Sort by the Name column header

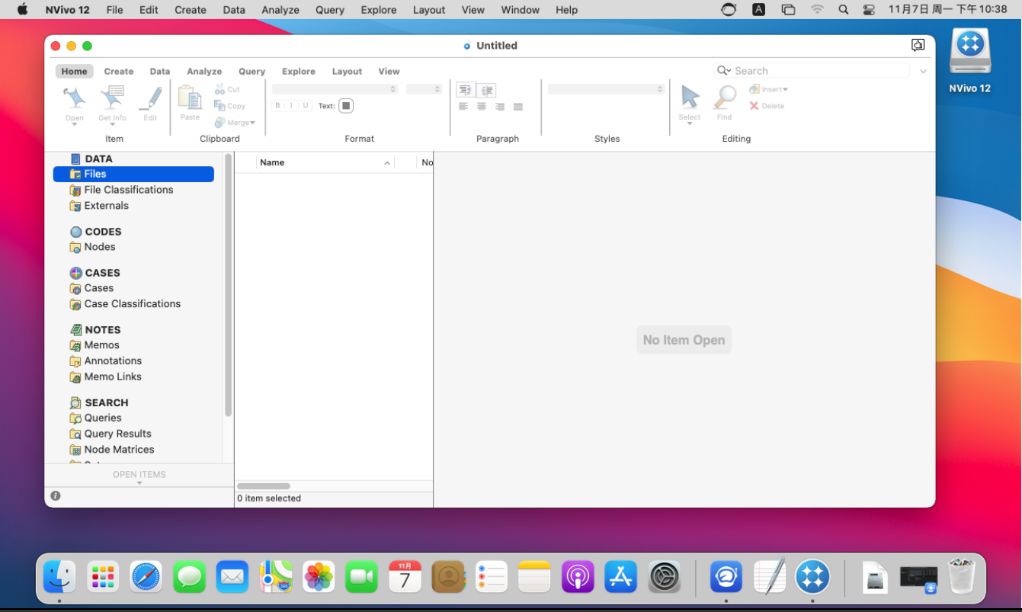pos(325,162)
